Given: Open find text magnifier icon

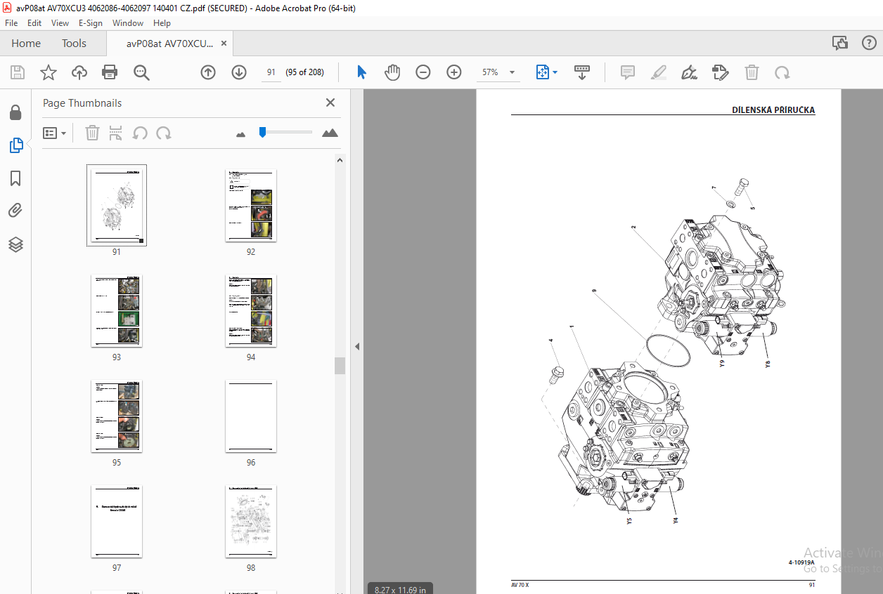Looking at the screenshot, I should click(x=141, y=72).
